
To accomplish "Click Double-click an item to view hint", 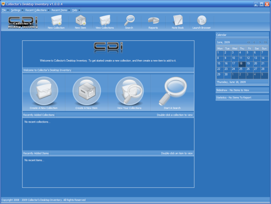I will coord(177,153).
